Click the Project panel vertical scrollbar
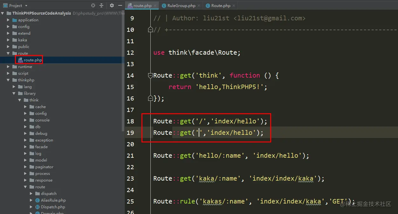 coord(123,70)
